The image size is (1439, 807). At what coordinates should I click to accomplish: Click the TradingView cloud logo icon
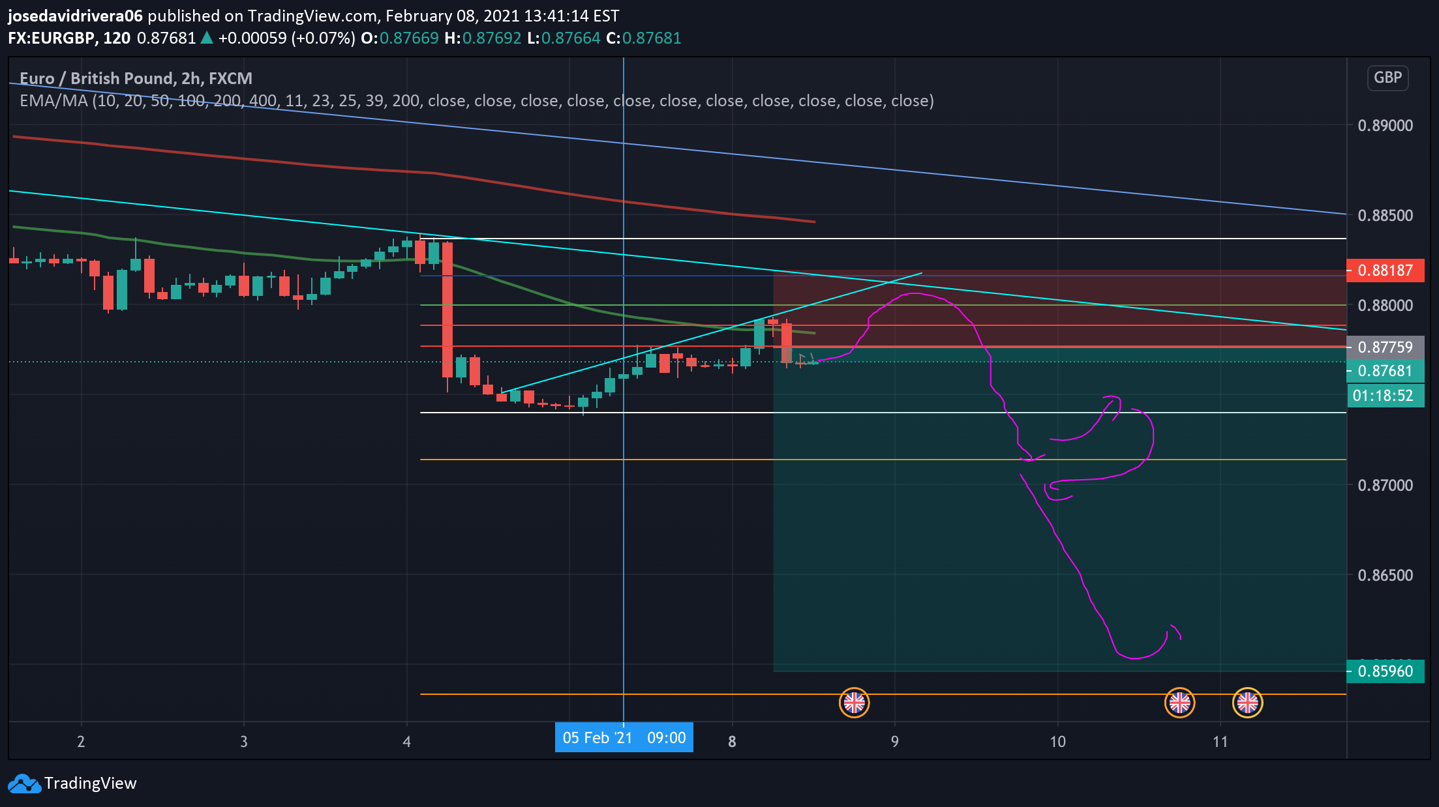(25, 784)
